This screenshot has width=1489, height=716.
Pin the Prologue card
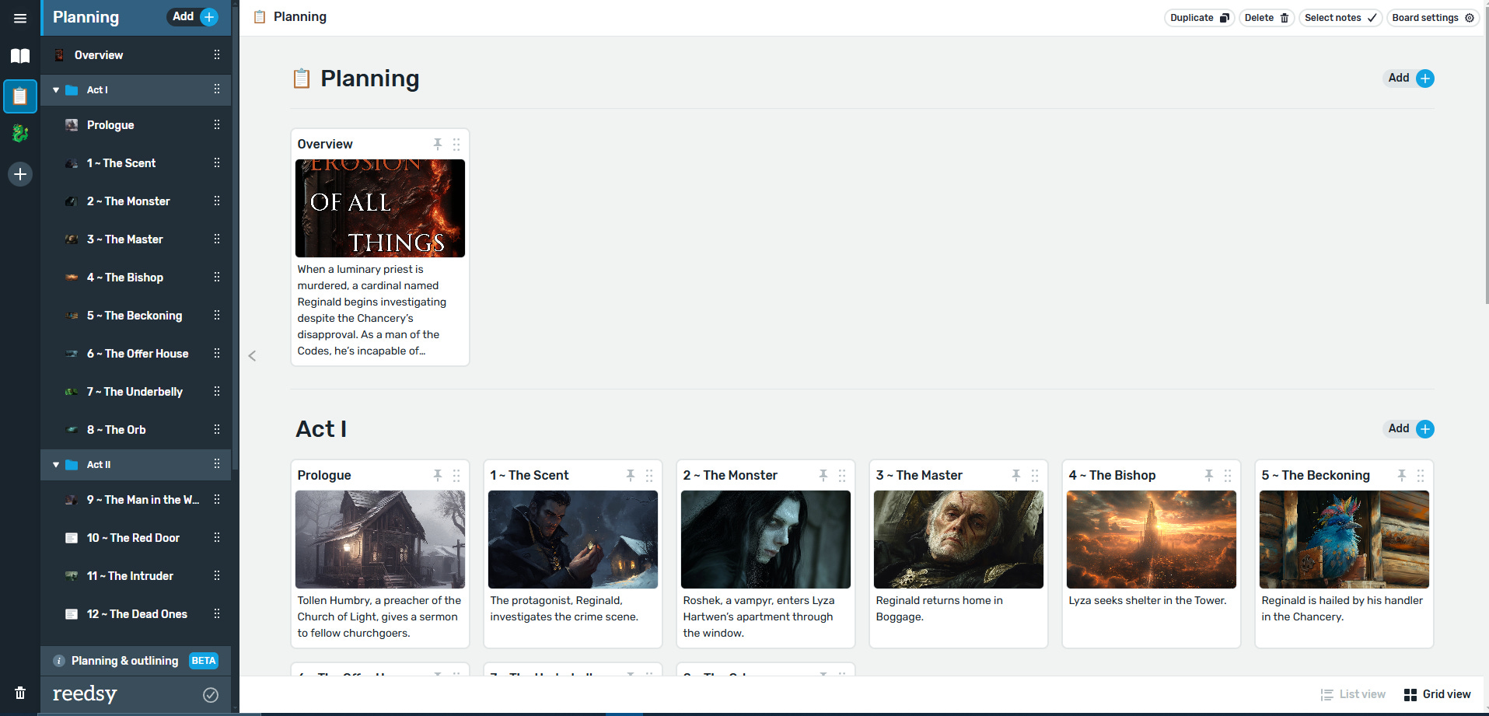point(438,475)
